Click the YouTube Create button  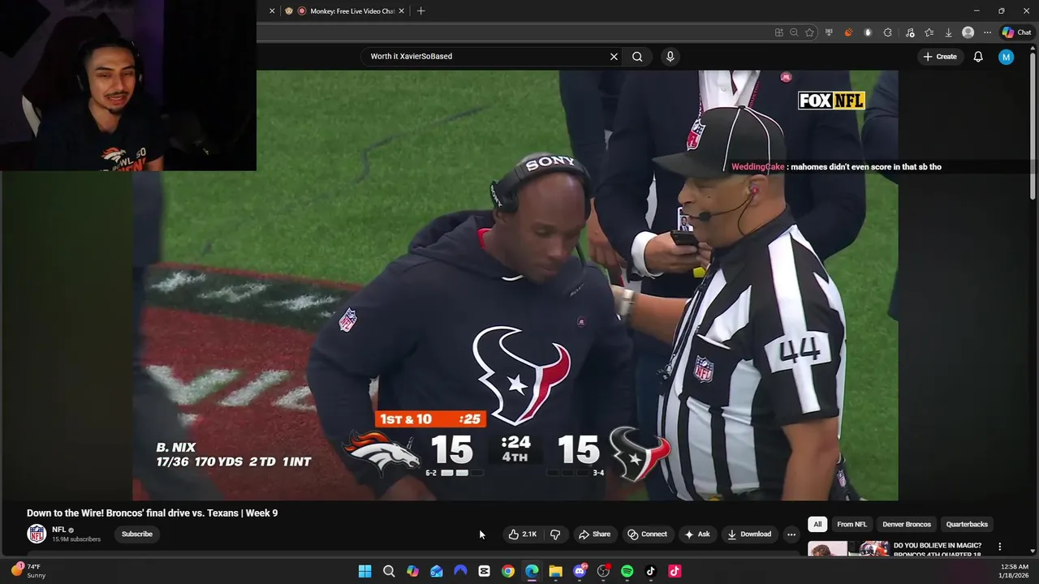[x=939, y=57]
